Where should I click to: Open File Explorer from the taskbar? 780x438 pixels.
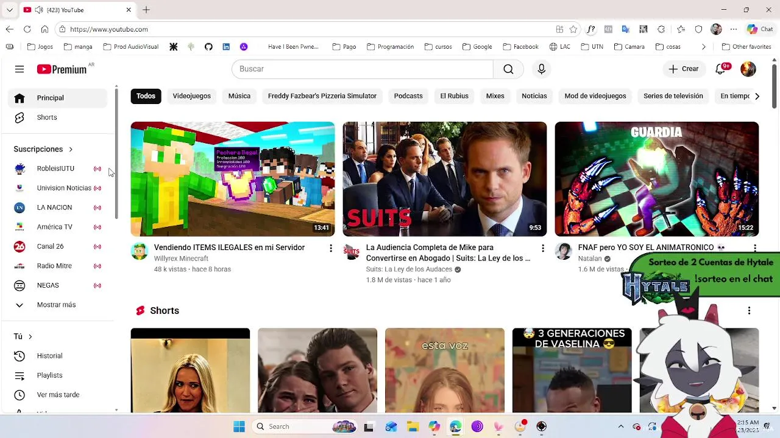413,426
